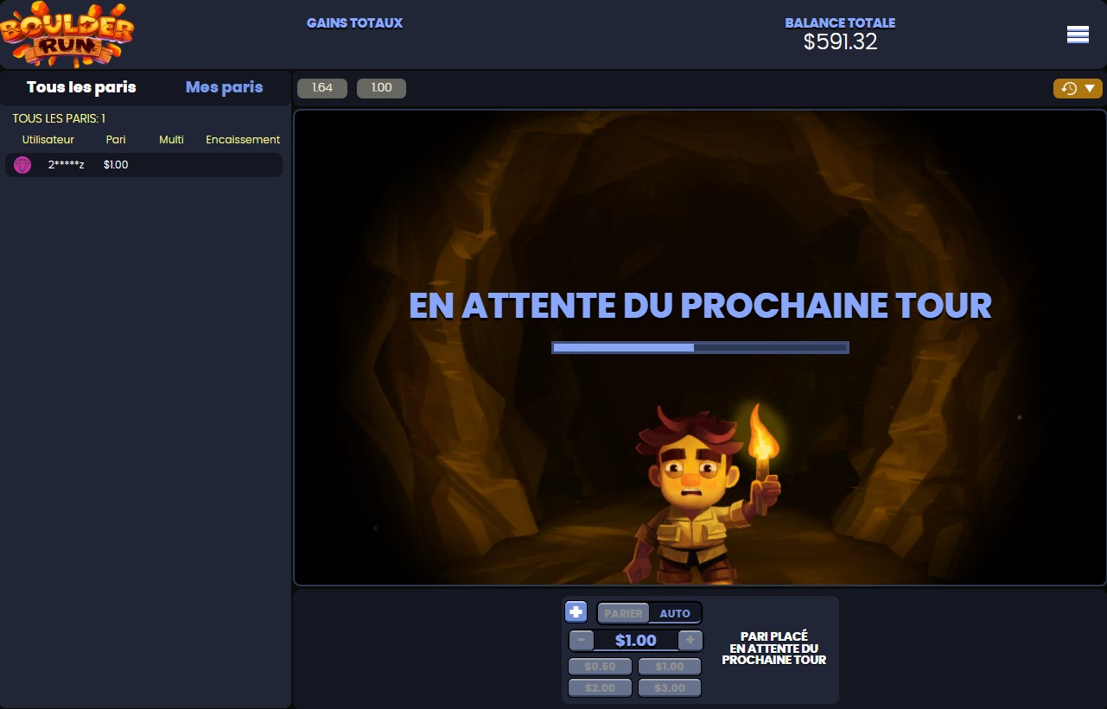Choose the $2.00 preset bet
The image size is (1107, 709).
click(600, 688)
